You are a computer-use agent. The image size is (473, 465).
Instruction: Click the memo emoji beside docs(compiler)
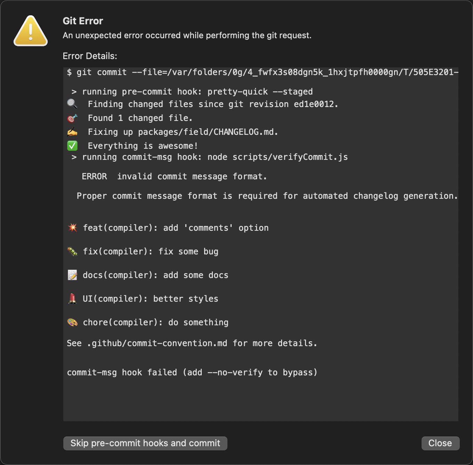72,275
